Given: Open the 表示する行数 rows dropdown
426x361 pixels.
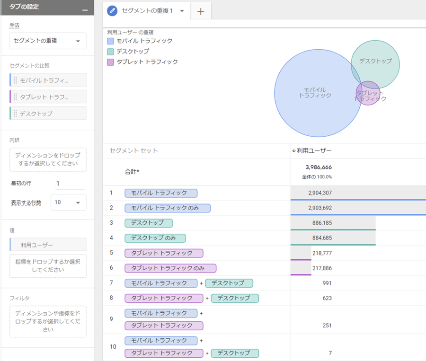Looking at the screenshot, I should [68, 203].
